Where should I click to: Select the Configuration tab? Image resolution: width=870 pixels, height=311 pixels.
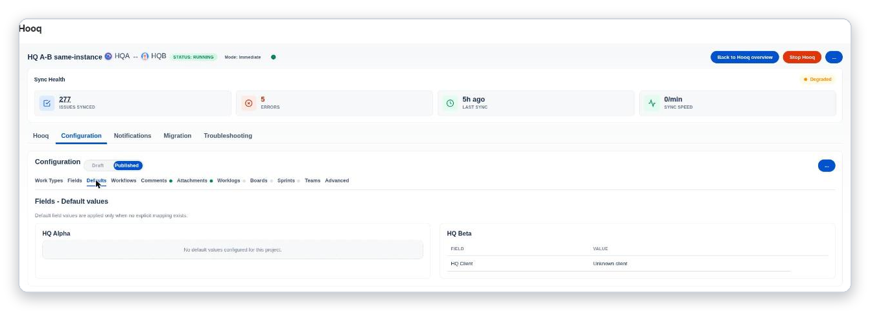81,136
